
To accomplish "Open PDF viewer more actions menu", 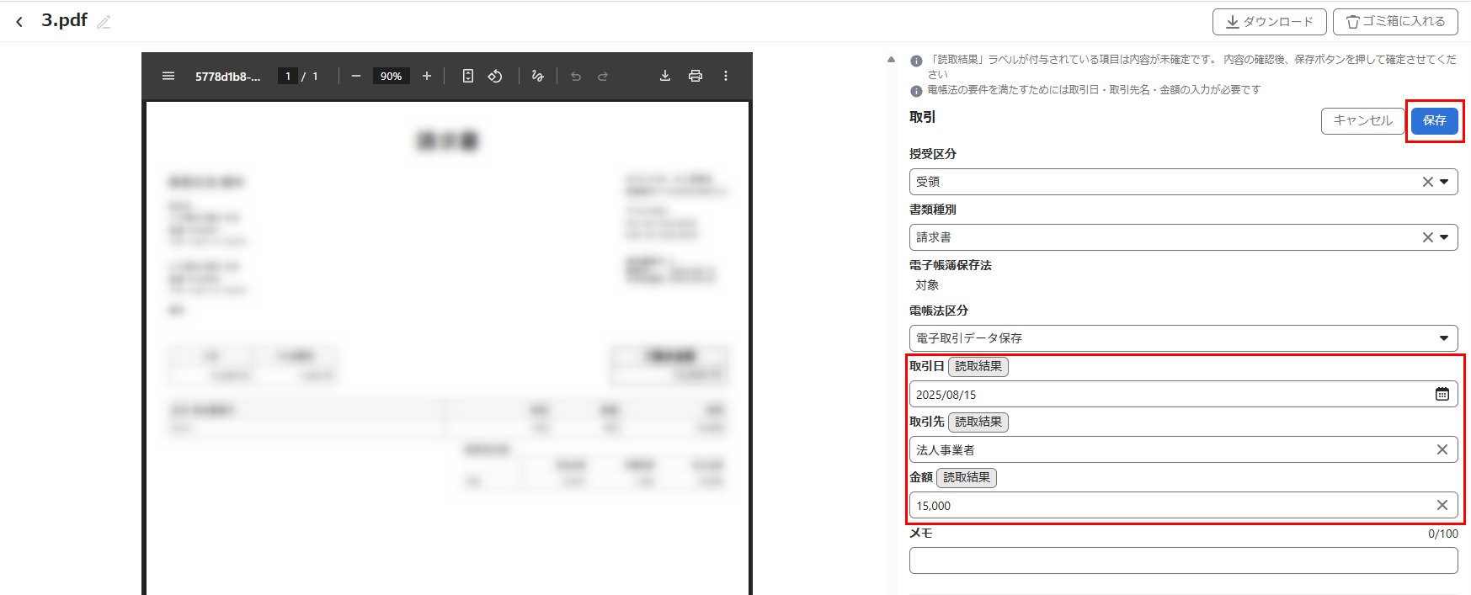I will (x=726, y=76).
